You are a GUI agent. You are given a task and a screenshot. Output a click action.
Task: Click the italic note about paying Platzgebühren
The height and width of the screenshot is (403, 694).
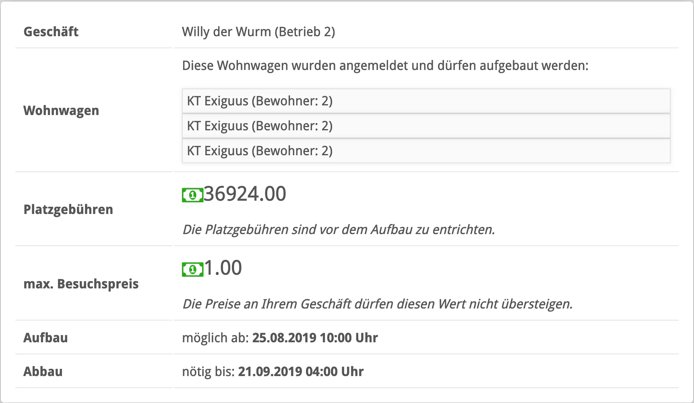[338, 230]
